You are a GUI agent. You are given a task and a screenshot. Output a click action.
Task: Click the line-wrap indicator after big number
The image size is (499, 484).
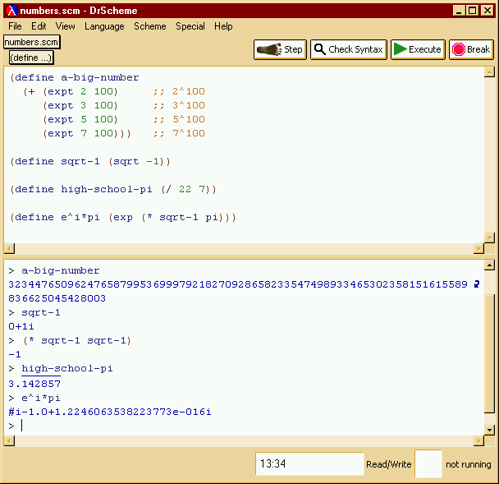(477, 283)
